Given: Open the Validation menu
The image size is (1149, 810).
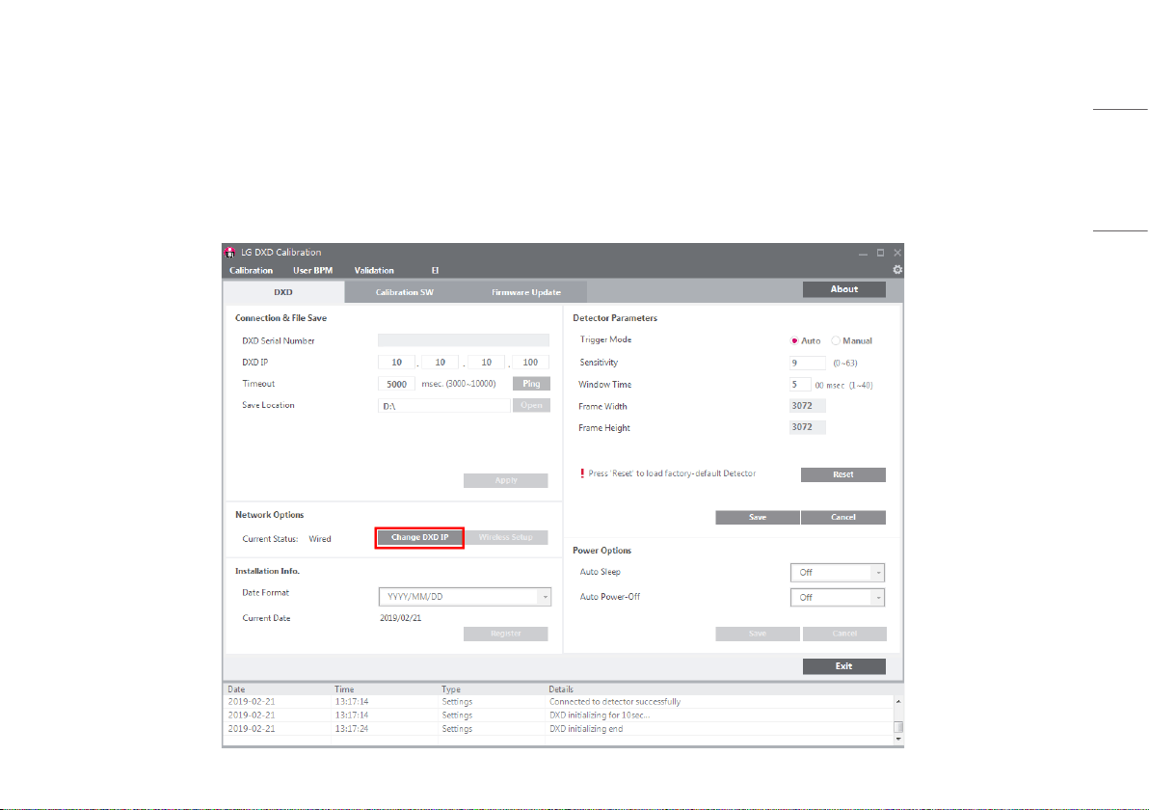Looking at the screenshot, I should 374,271.
